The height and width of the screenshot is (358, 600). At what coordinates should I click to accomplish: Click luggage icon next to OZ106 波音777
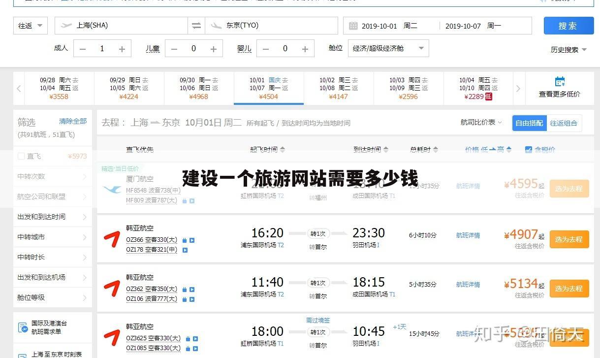coord(185,299)
